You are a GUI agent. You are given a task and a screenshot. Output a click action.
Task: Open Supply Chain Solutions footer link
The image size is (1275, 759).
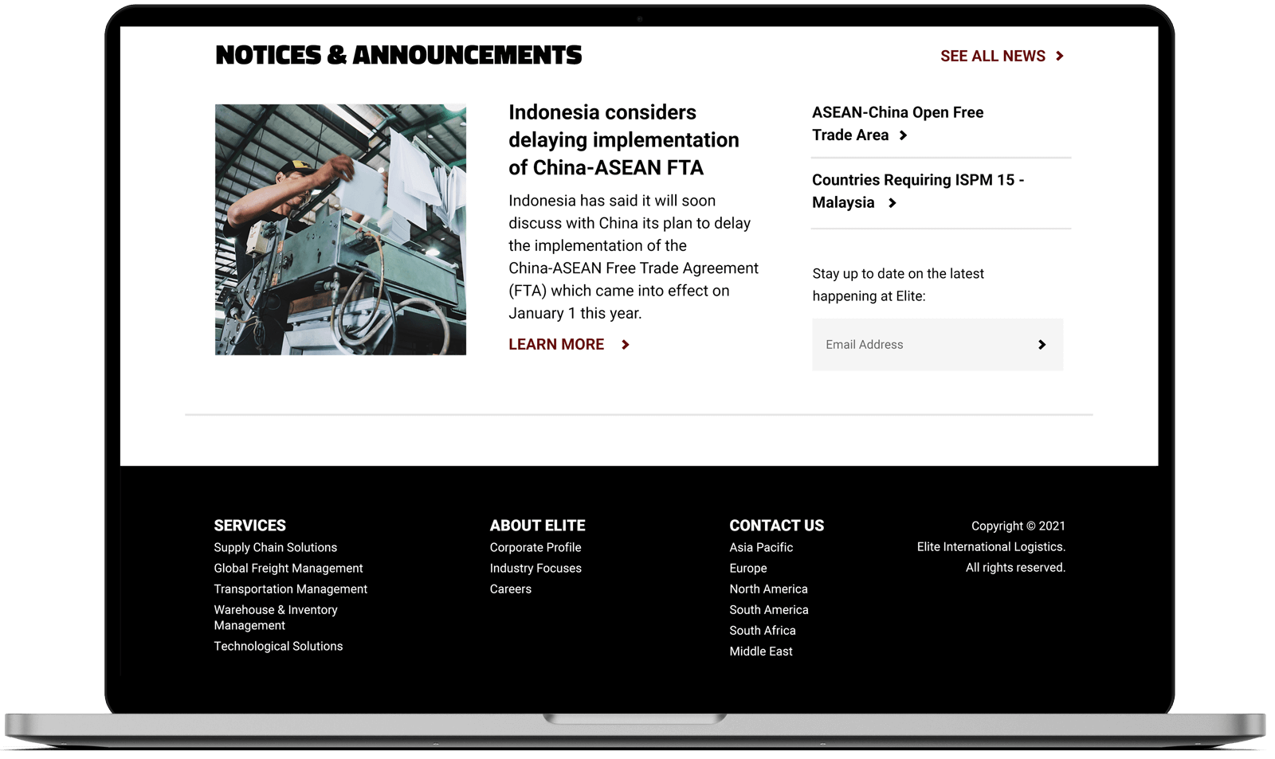[x=276, y=548]
